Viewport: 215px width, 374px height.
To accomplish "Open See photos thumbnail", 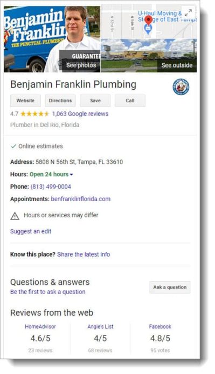I will 52,39.
